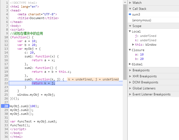Click the 'sum3: function(k, j) {' text

(44, 79)
